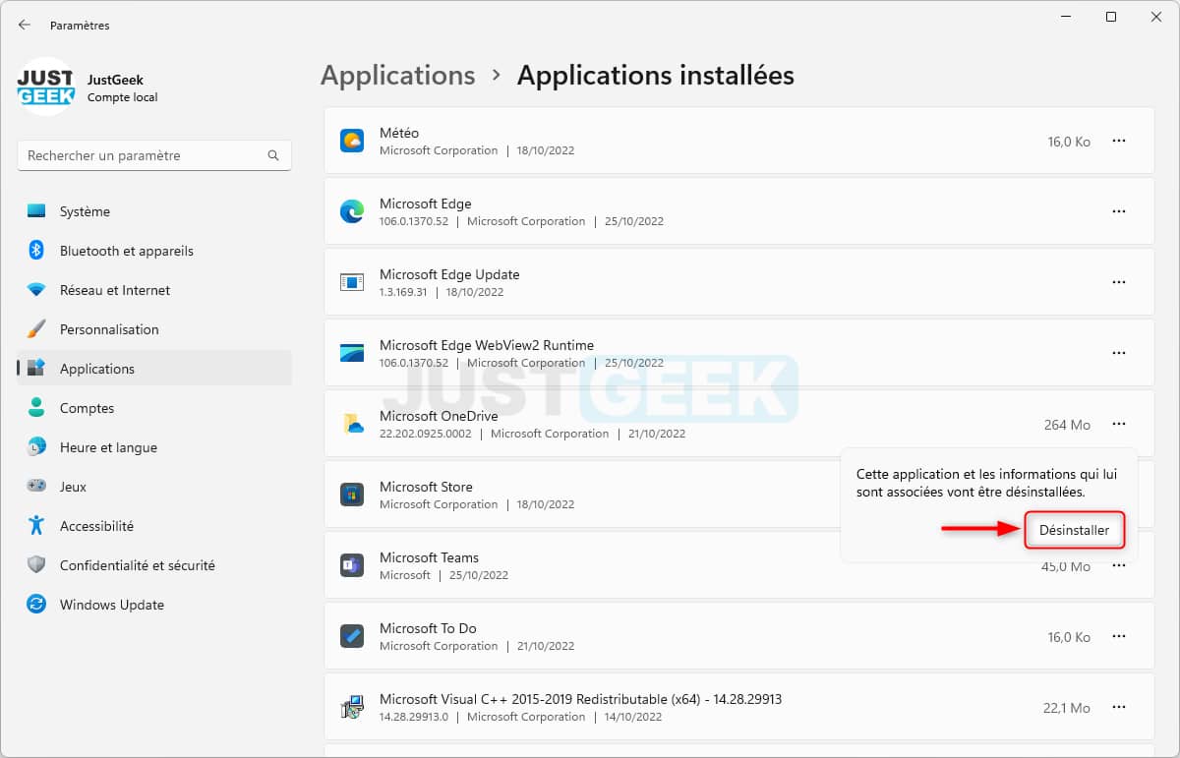Click the Wi-Fi network icon
Image resolution: width=1180 pixels, height=758 pixels.
36,290
